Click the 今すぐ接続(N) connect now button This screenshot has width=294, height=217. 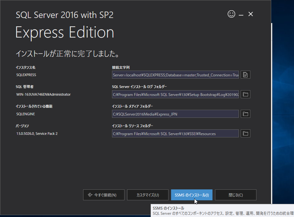(x=104, y=195)
